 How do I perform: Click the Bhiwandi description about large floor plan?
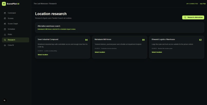coord(172,44)
